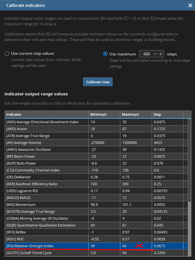Edit ADX minimum value 14
195x260 pixels.
coord(104,122)
